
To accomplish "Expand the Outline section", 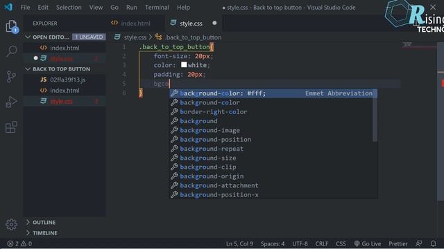I will (x=28, y=222).
